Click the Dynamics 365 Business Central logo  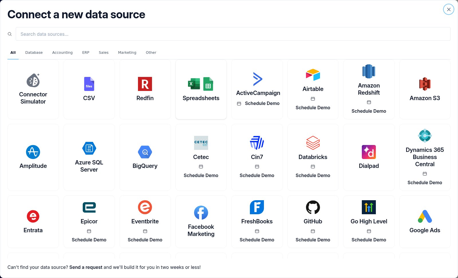click(425, 136)
